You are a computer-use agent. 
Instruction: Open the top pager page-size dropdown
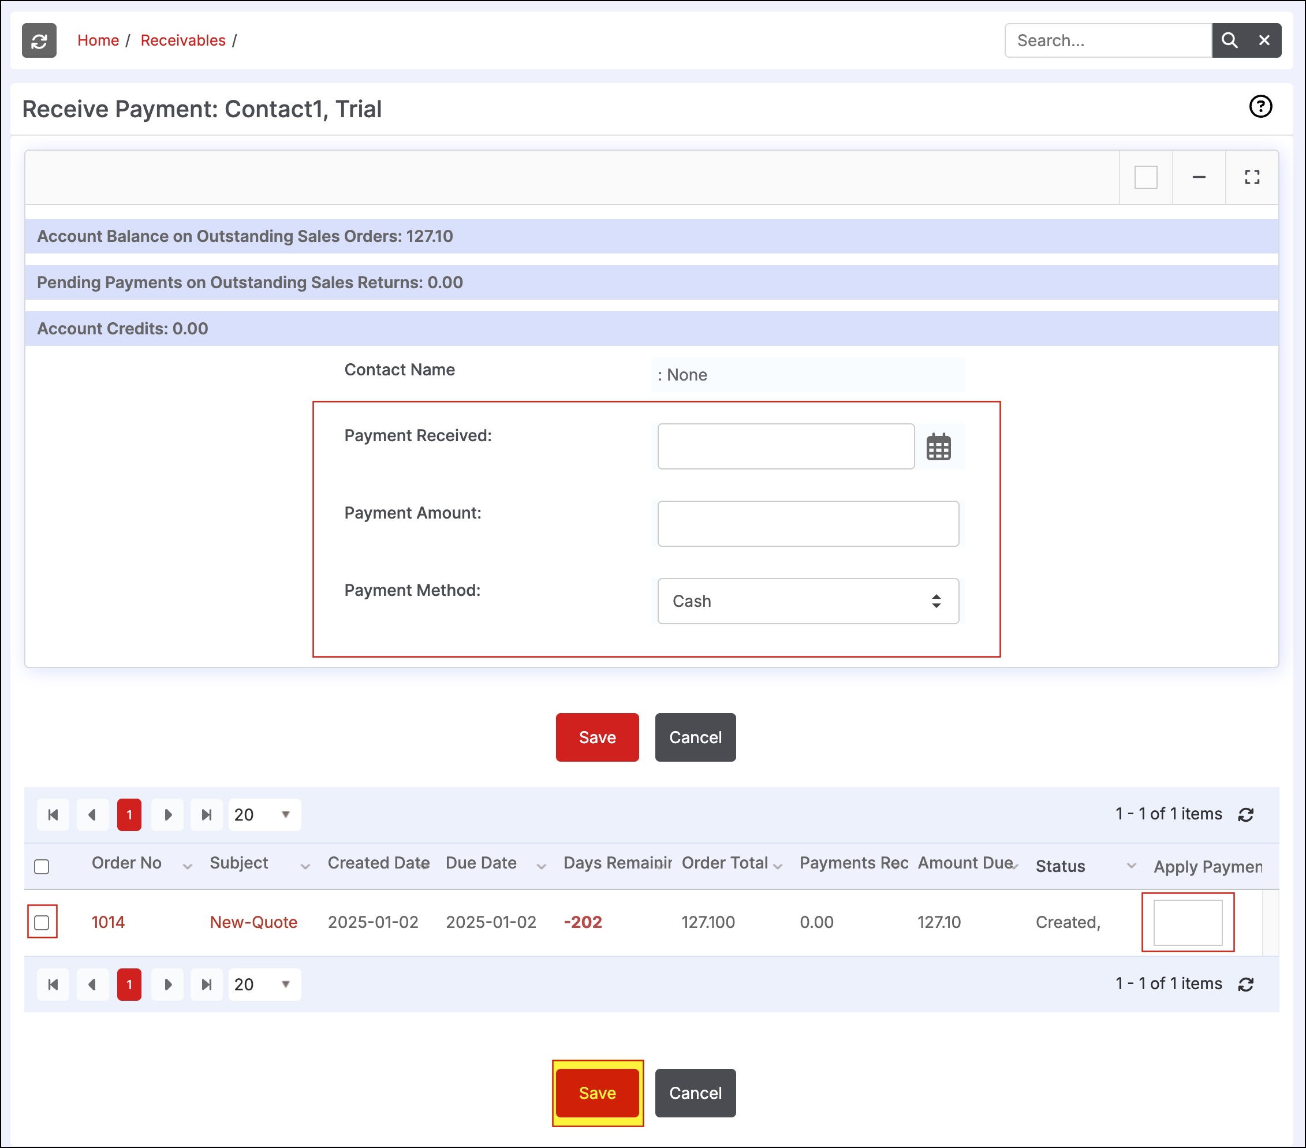click(x=264, y=814)
